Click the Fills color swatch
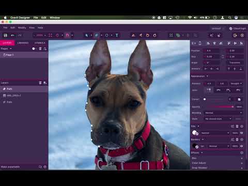This screenshot has height=186, width=248. (195, 133)
